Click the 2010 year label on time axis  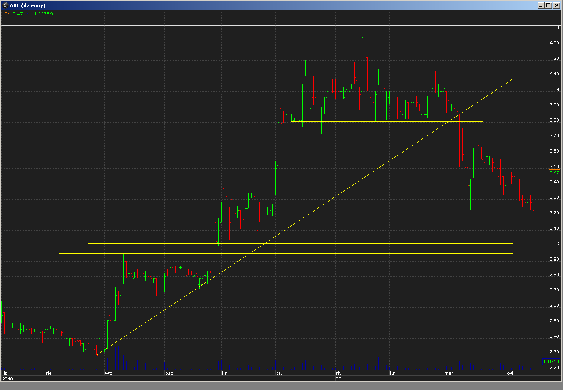7,378
